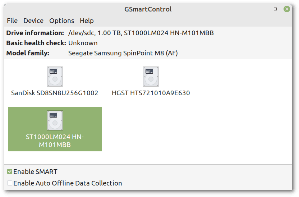Click the HGST HTS721010A9E630 name label
This screenshot has height=197, width=299.
click(x=151, y=93)
